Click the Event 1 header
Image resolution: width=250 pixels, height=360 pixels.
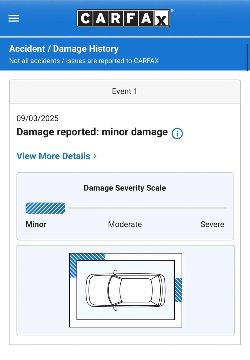125,91
